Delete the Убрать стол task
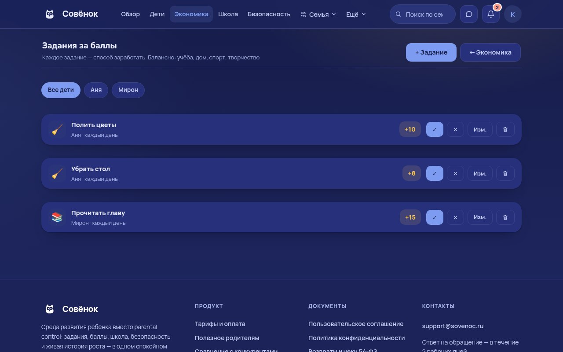Screen dimensions: 563x352 point(505,173)
